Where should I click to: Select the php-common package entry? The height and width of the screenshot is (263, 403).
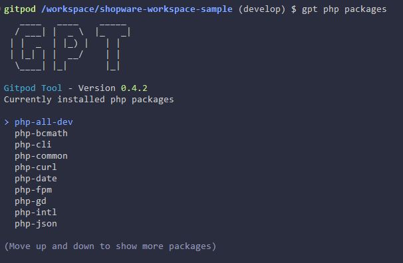coord(41,156)
